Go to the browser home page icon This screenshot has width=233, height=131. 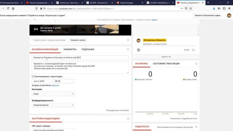pyautogui.click(x=13, y=8)
